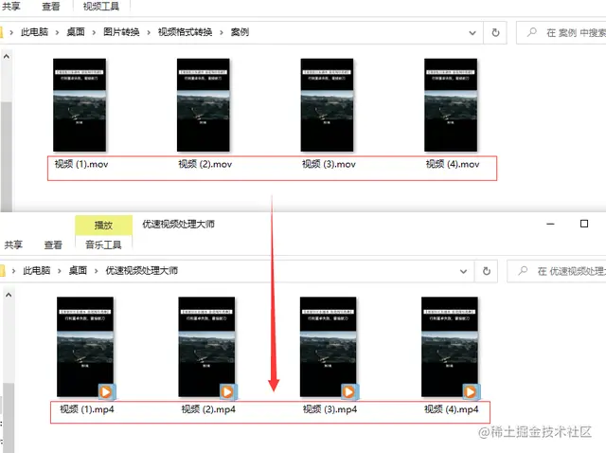The height and width of the screenshot is (453, 606).
Task: Click file name 视频 (4).mp4
Action: (x=451, y=409)
